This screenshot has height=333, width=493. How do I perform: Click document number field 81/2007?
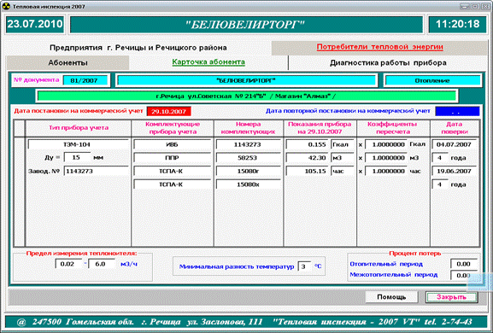click(85, 80)
